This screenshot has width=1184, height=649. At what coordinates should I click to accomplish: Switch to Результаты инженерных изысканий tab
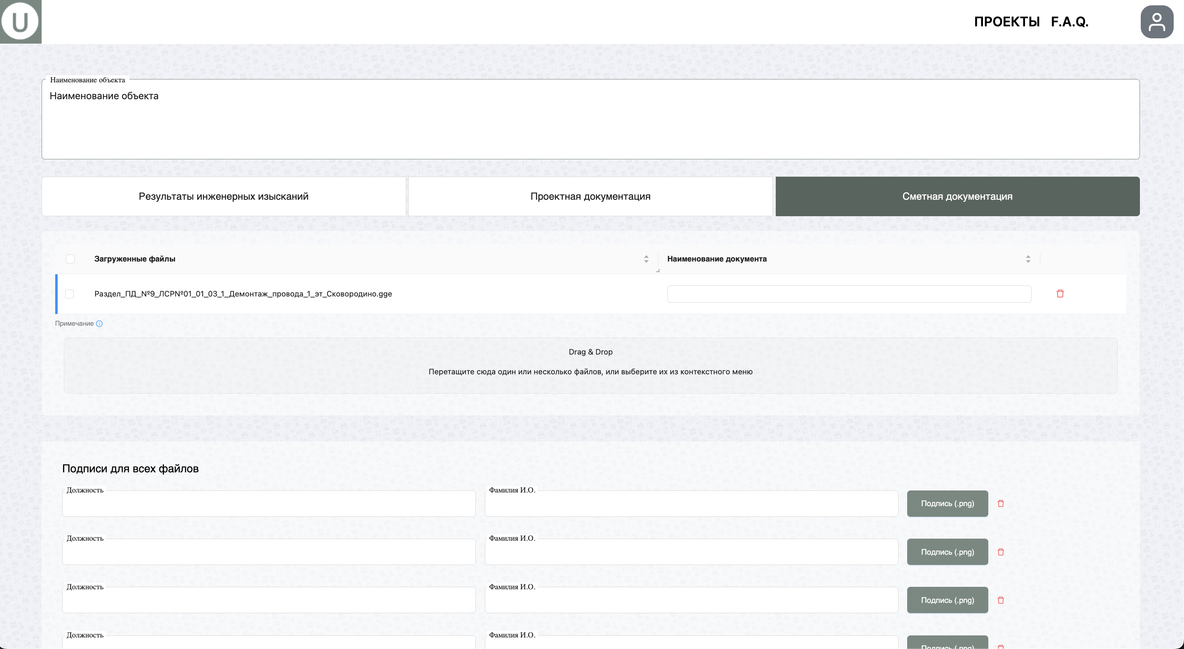223,196
